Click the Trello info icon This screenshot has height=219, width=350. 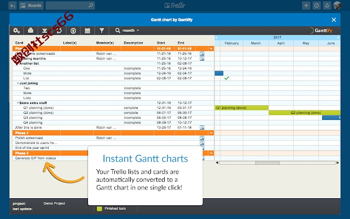(x=316, y=5)
